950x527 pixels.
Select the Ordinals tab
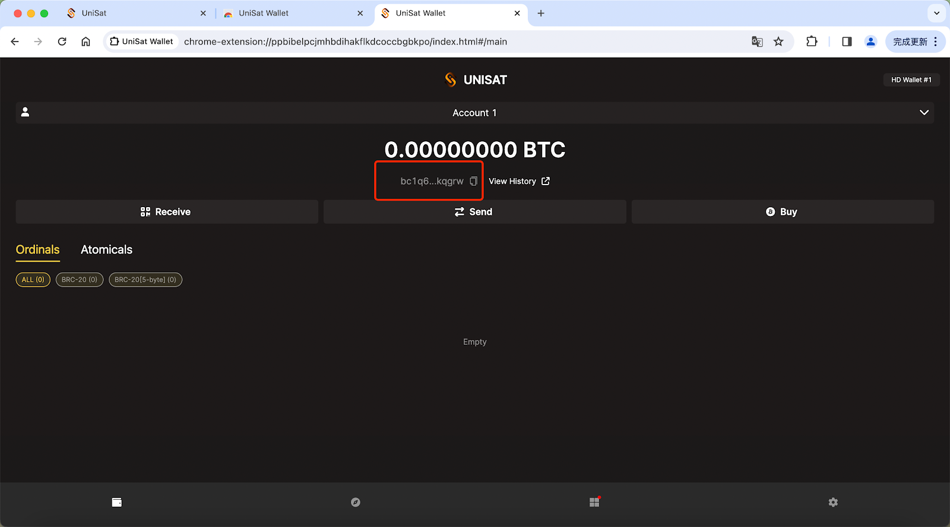tap(37, 250)
